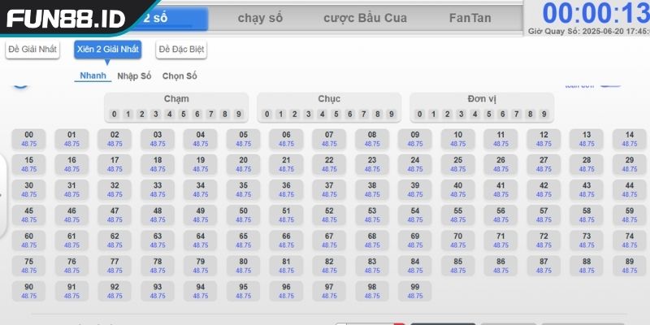Open the FanTan game tab

point(470,18)
